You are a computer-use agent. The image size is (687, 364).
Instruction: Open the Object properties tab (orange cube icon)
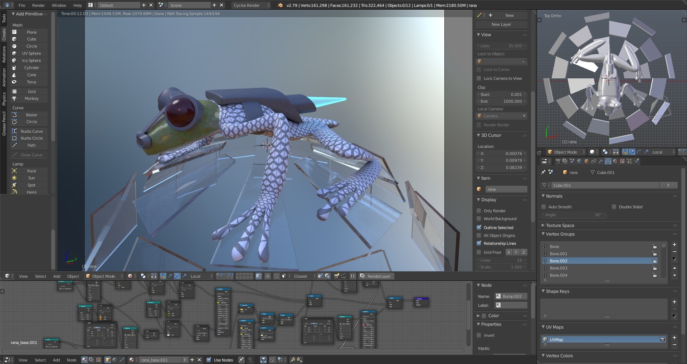point(586,161)
